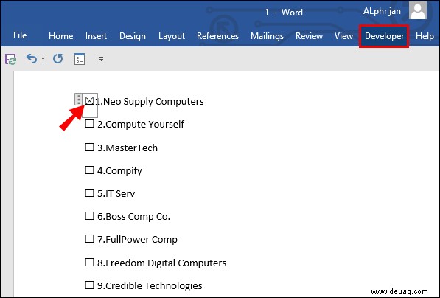Image resolution: width=440 pixels, height=298 pixels.
Task: Tick the FullPower Comp checkbox
Action: pyautogui.click(x=89, y=239)
